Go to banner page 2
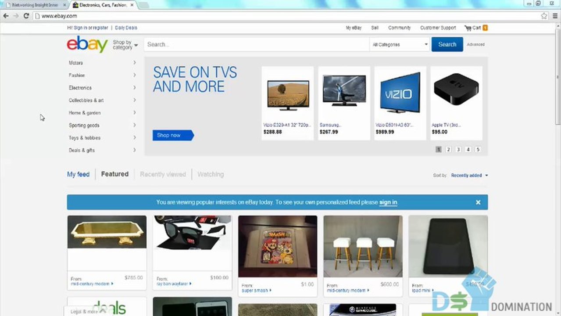 448,149
